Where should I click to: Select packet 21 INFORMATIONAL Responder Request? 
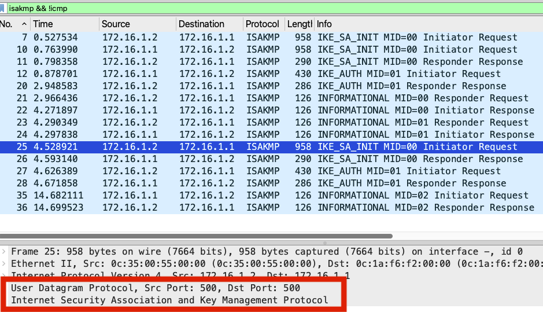(272, 98)
